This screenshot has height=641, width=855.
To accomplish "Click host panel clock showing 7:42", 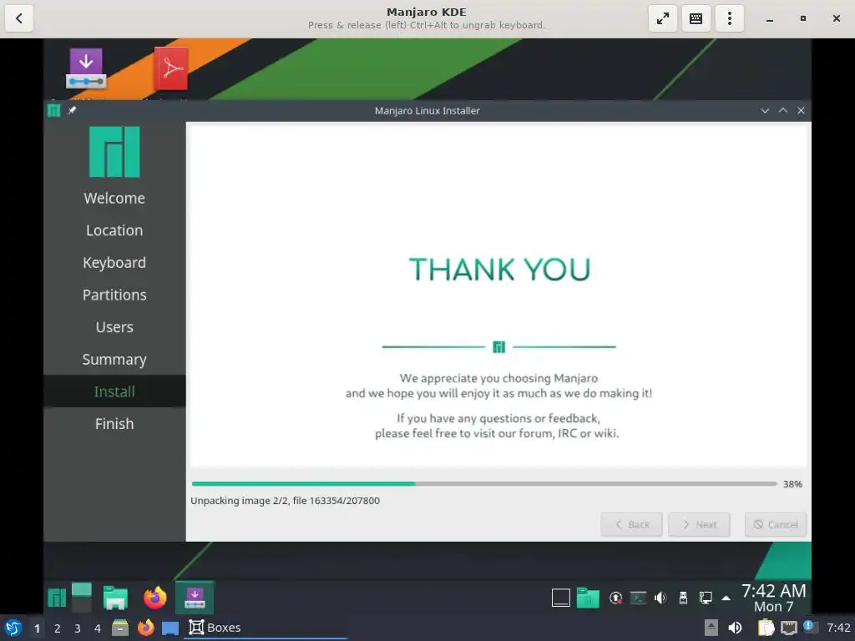I will (838, 628).
